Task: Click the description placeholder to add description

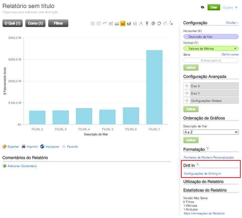Action: coord(30,12)
